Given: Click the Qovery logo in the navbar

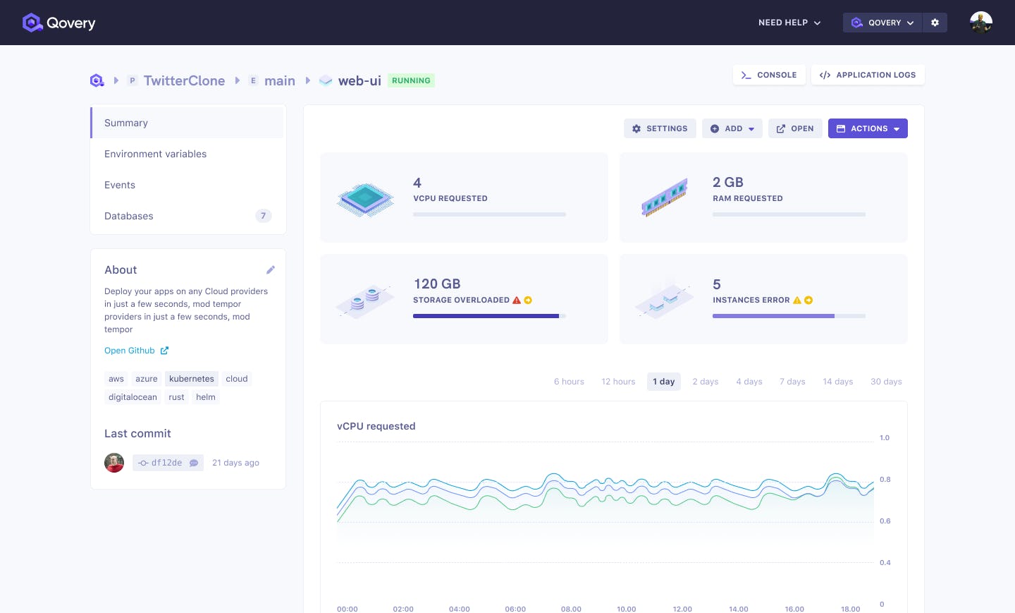Looking at the screenshot, I should tap(59, 23).
